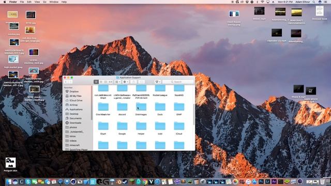Switch Finder window to icon view

point(96,82)
